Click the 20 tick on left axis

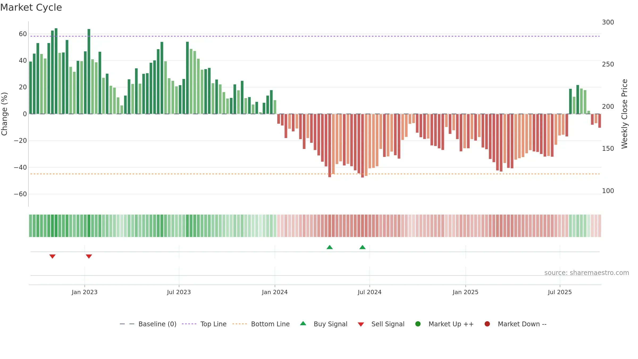click(x=23, y=87)
